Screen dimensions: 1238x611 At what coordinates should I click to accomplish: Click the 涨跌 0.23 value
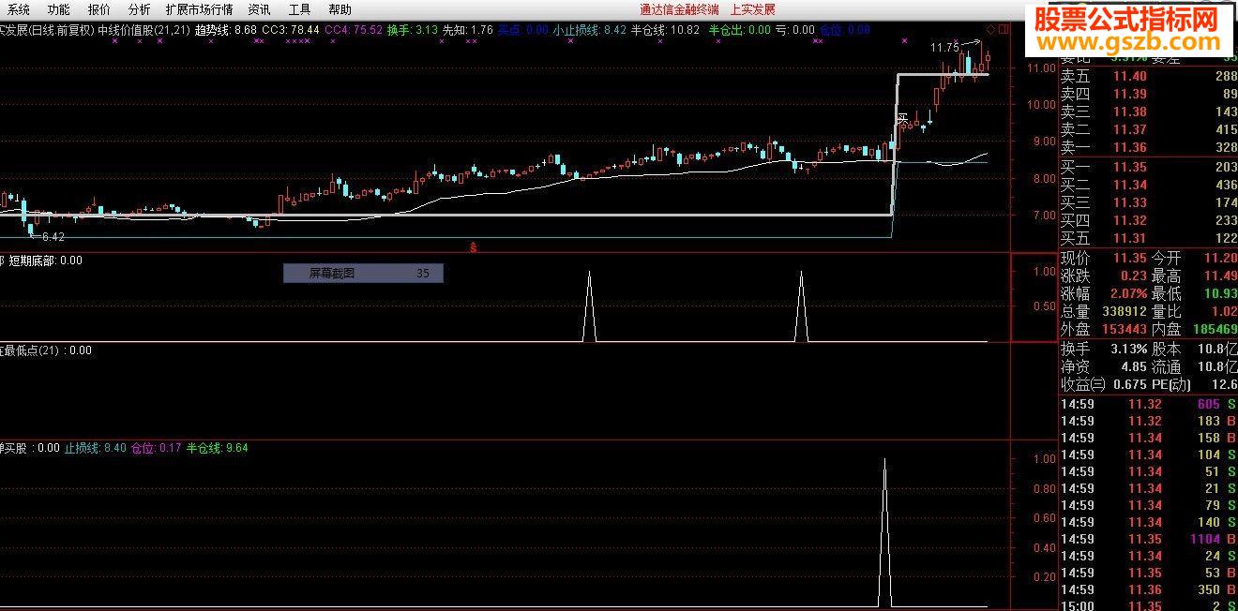point(1134,276)
